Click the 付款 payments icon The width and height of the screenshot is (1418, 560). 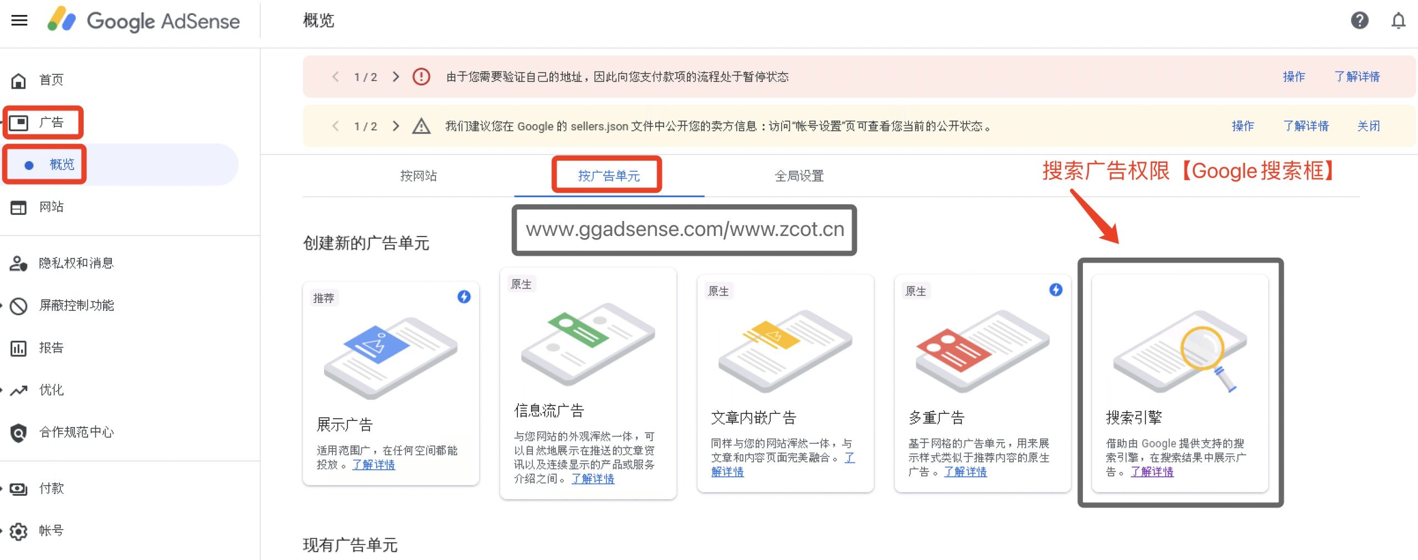19,489
